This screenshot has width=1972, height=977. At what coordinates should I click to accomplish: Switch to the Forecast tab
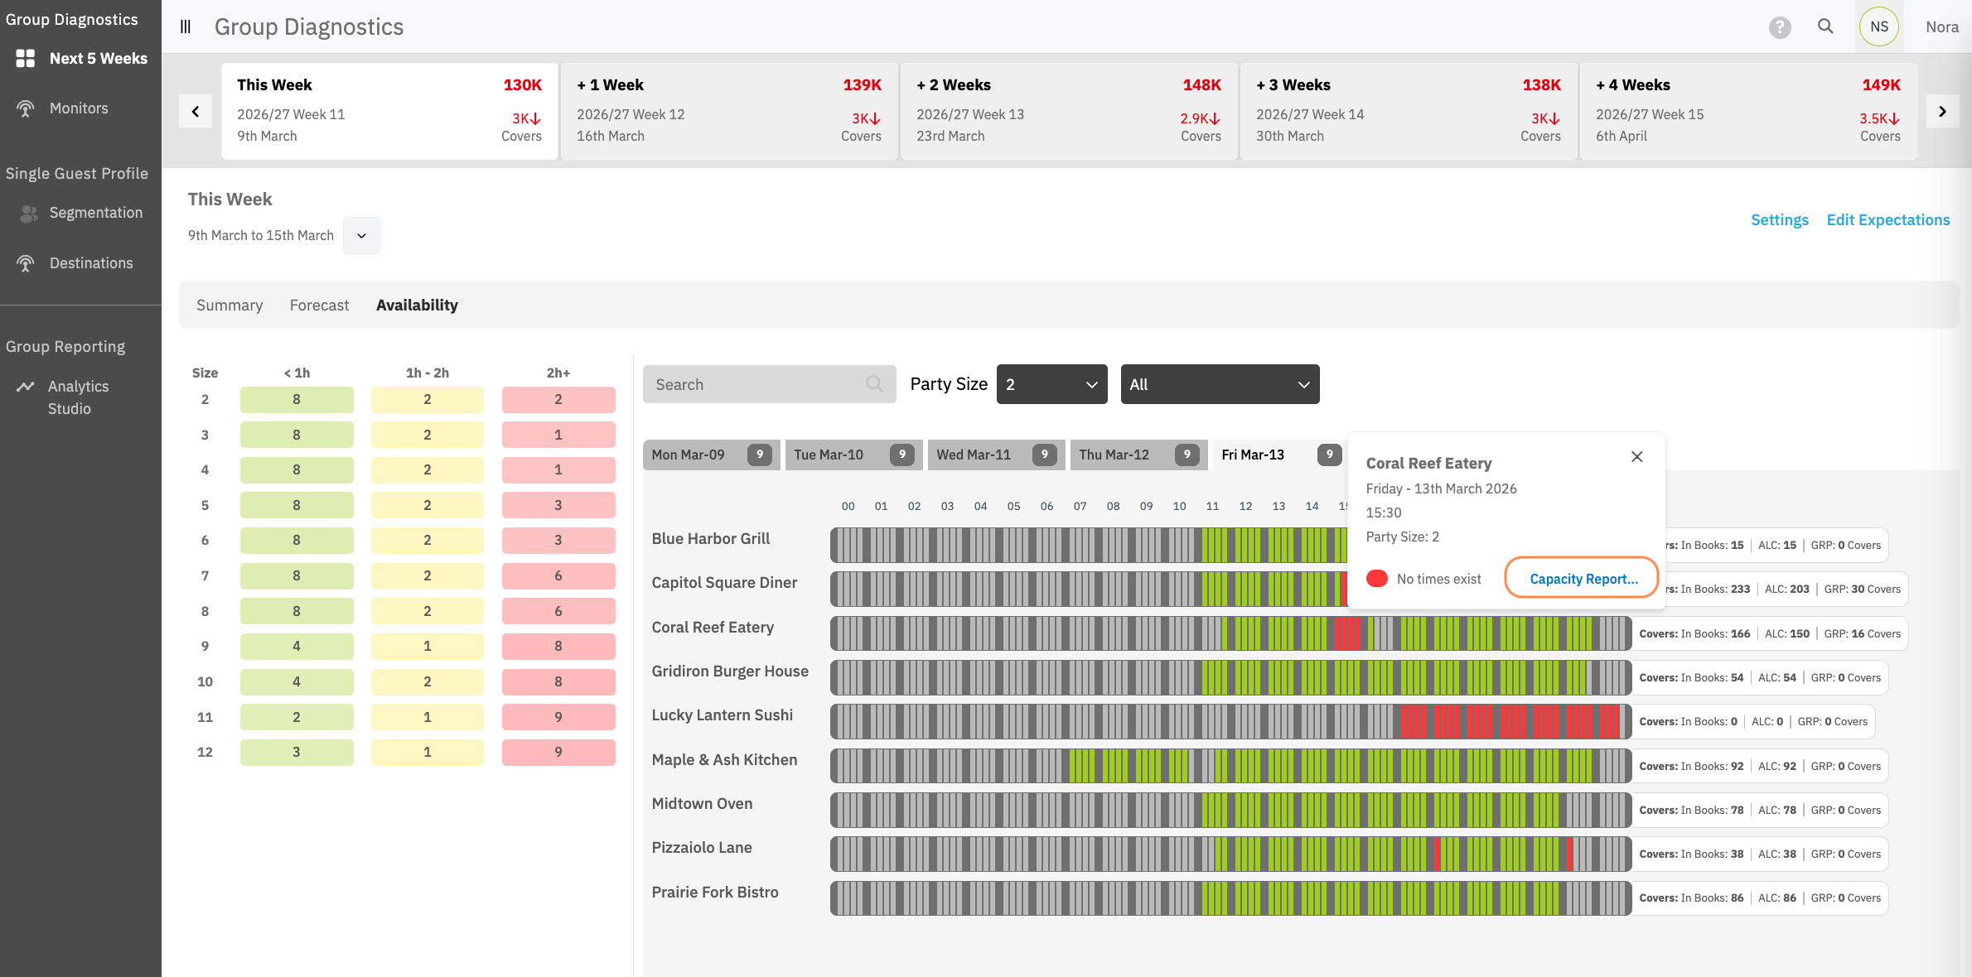point(319,305)
